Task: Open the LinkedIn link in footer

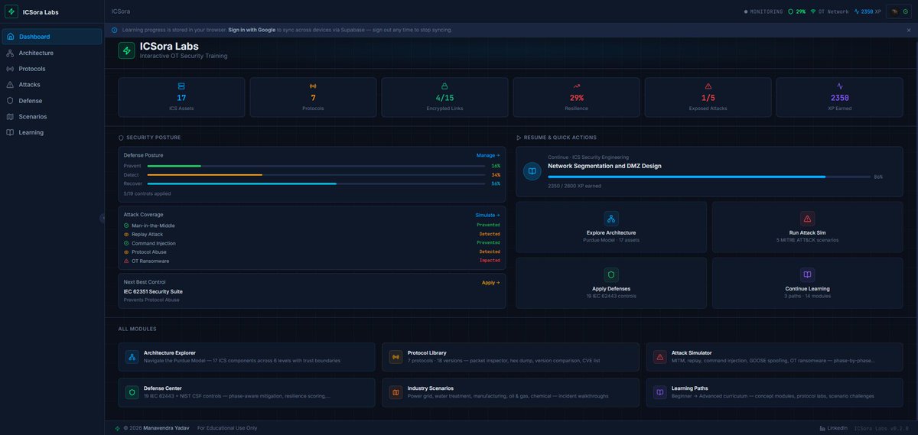Action: pyautogui.click(x=832, y=428)
